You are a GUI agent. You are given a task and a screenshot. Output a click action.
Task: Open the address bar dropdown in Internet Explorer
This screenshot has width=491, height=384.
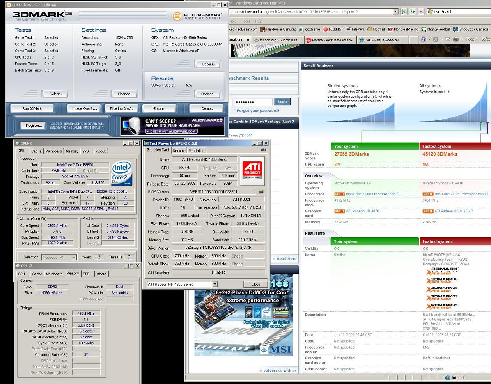[395, 11]
